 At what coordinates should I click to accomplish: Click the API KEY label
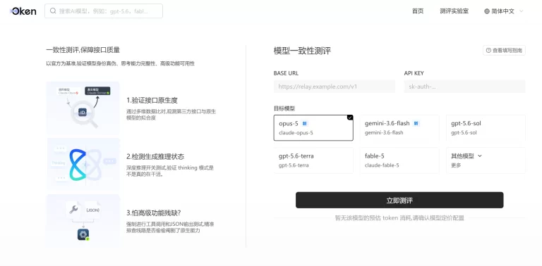(414, 73)
